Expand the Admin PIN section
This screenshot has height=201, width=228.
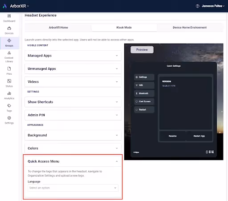click(x=73, y=115)
